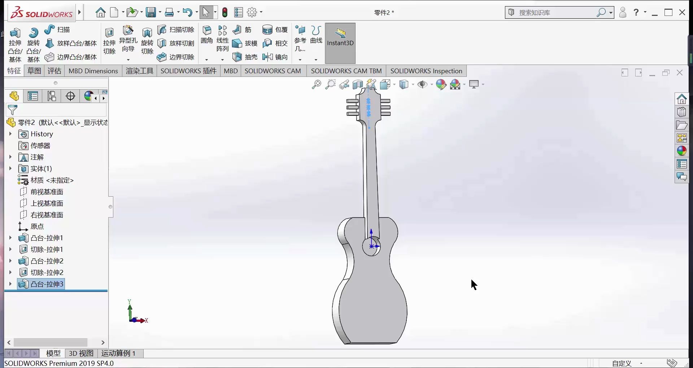The height and width of the screenshot is (368, 693).
Task: Toggle selection filters via the traffic-light icon
Action: click(x=225, y=12)
